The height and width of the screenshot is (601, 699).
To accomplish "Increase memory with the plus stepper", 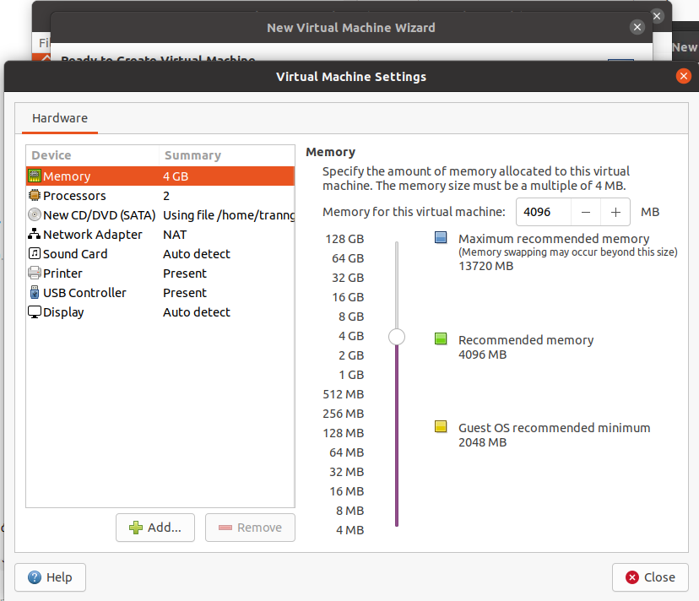I will pos(615,212).
